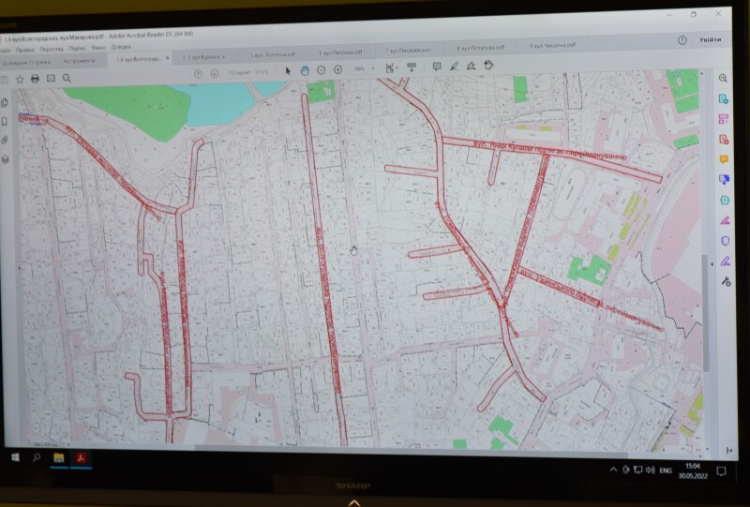Click the zoom out minus button
The image size is (750, 507).
322,69
